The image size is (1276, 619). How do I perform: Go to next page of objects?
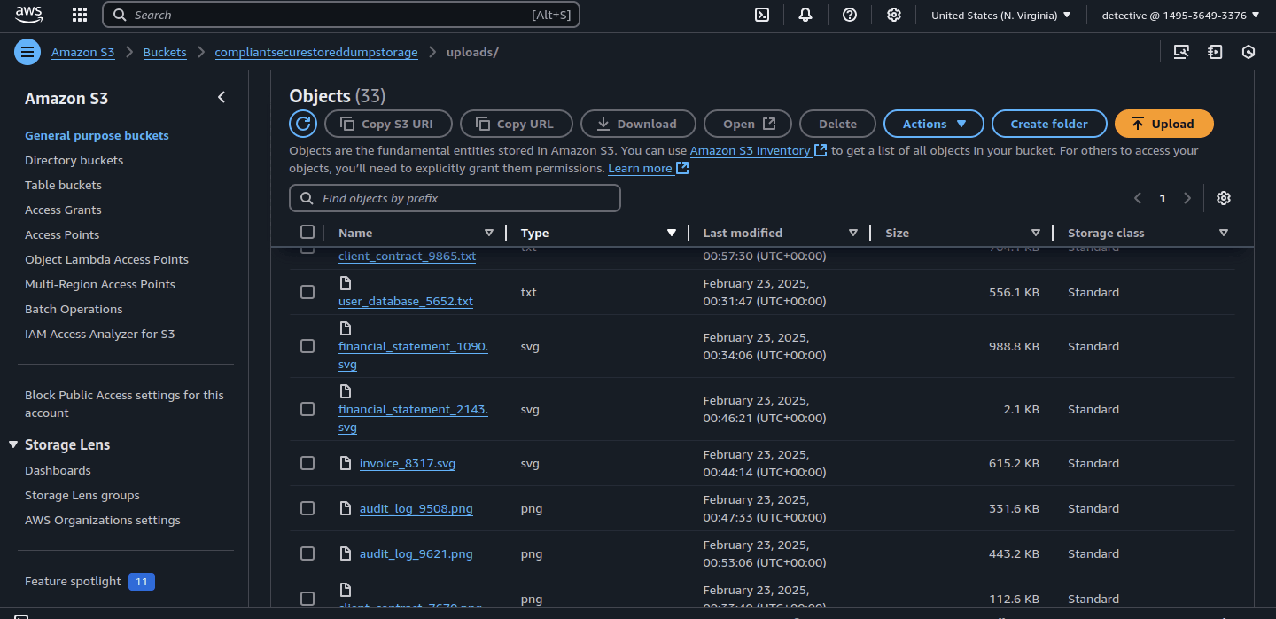[x=1187, y=198]
